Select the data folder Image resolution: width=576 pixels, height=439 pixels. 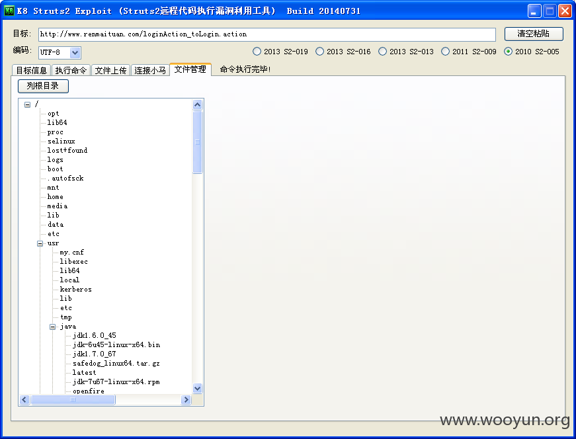pos(55,225)
